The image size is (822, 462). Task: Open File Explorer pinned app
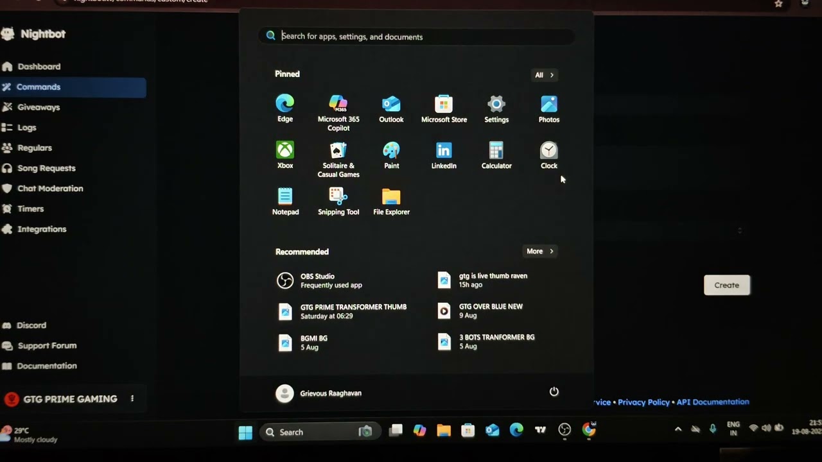click(x=391, y=201)
